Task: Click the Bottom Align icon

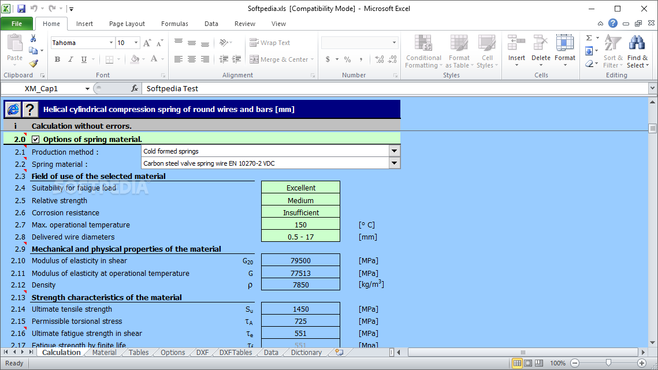Action: click(x=205, y=43)
